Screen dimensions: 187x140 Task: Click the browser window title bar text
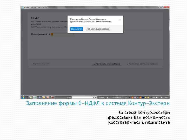click(35, 7)
